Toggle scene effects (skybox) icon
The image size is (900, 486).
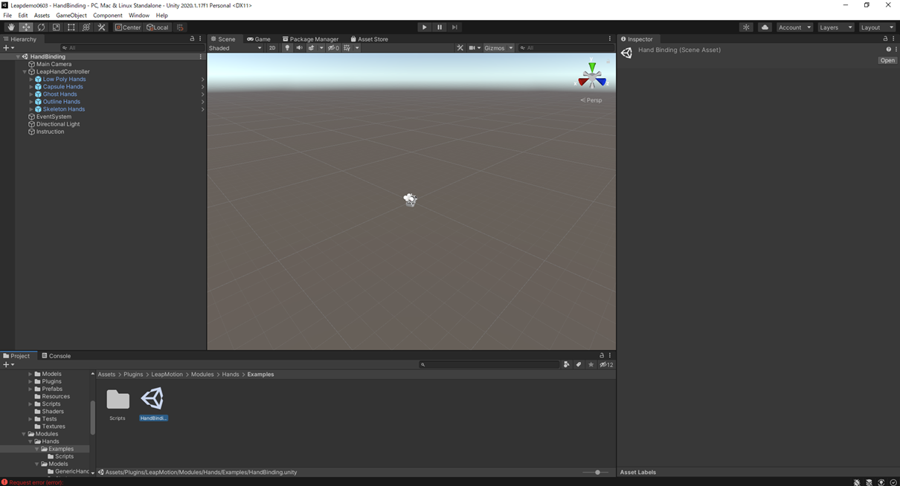point(312,48)
